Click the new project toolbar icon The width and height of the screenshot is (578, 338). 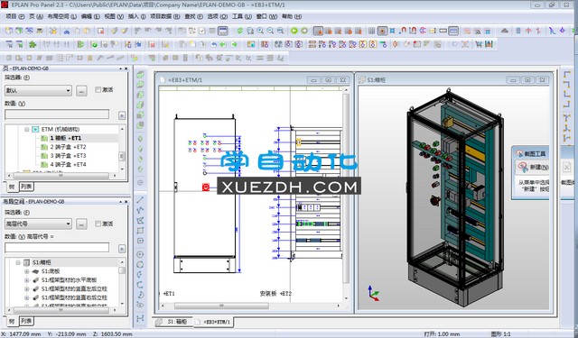point(8,31)
